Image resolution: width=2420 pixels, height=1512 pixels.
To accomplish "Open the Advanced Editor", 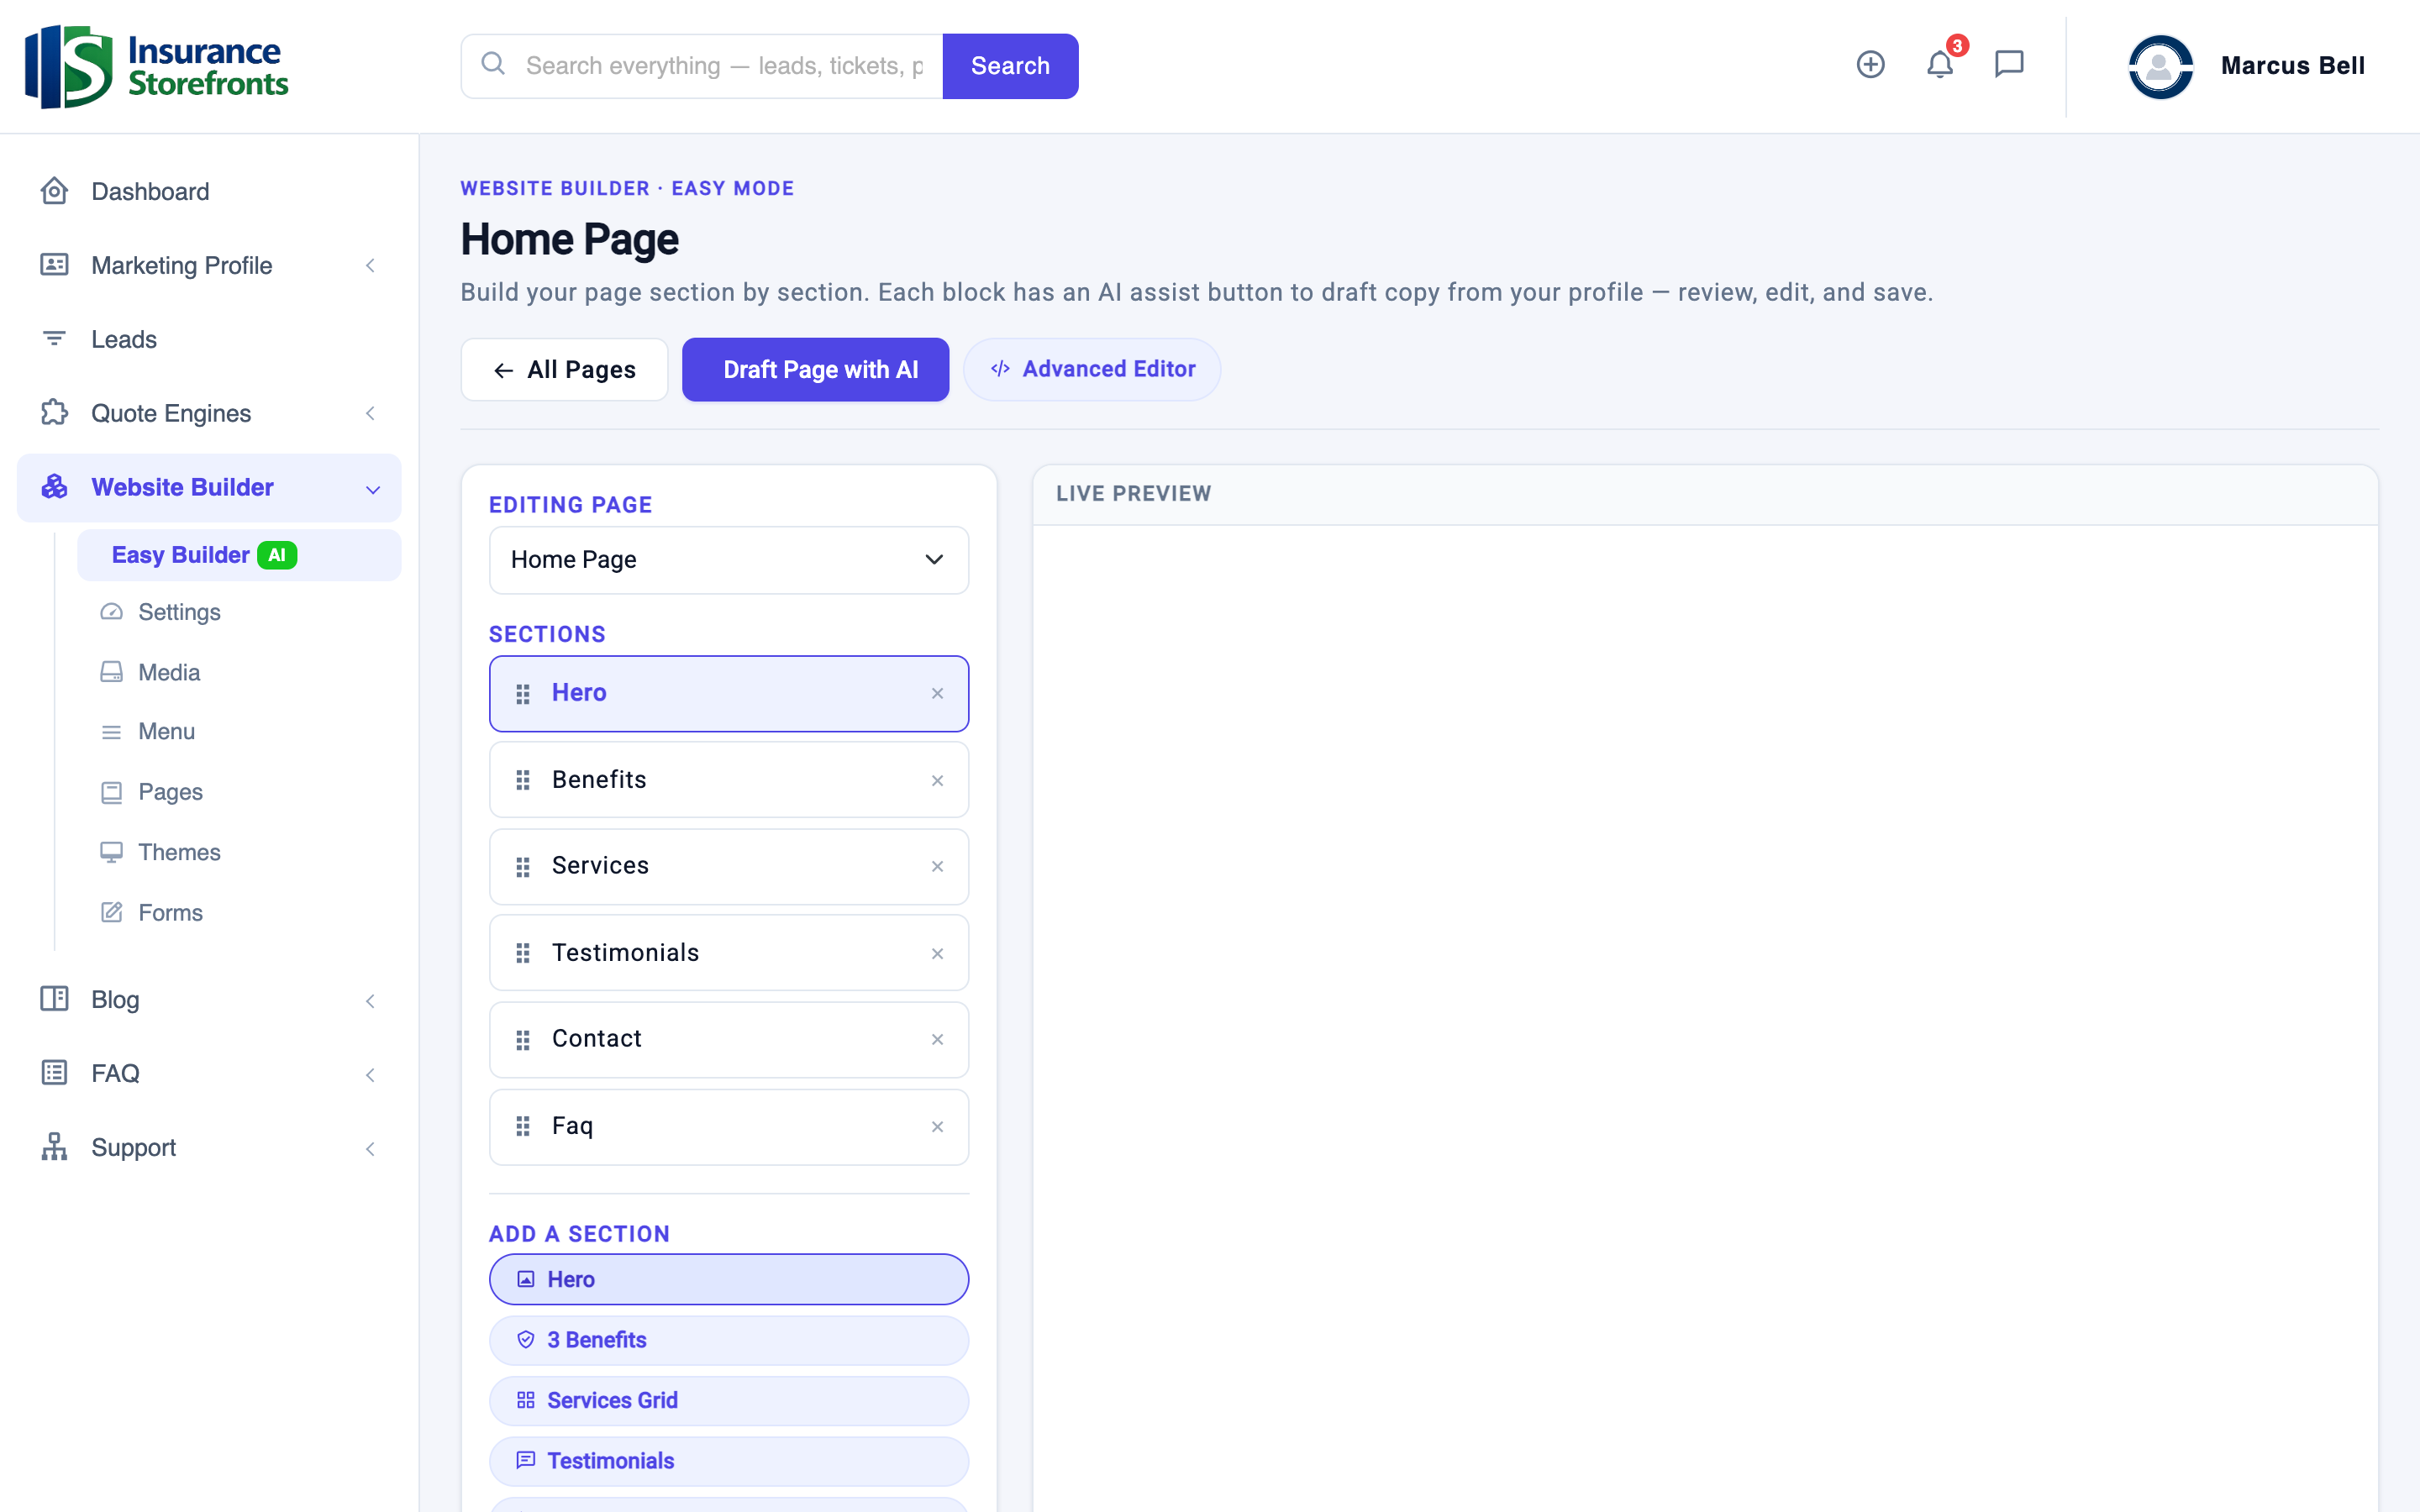I will tap(1092, 370).
